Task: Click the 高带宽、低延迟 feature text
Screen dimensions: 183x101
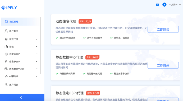Action: [x=121, y=38]
